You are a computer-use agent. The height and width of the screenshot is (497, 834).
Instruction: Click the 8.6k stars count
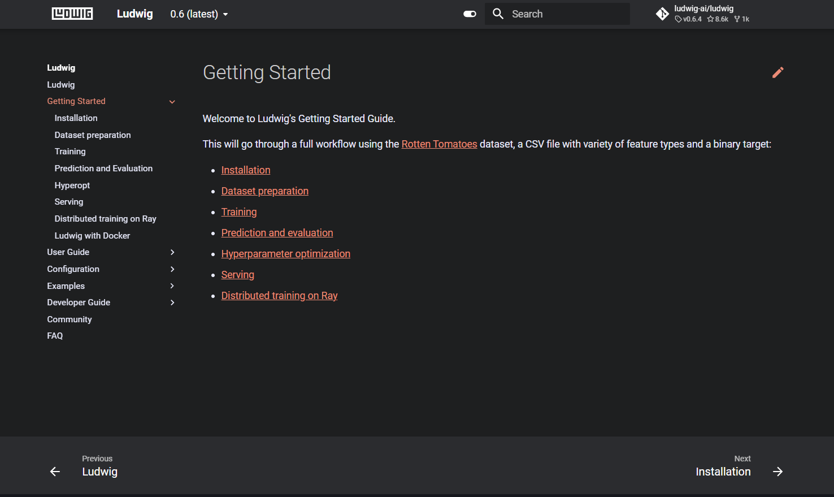(718, 19)
